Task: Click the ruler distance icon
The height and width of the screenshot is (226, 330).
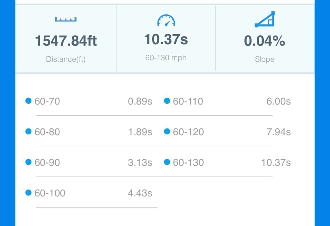Action: click(x=66, y=20)
